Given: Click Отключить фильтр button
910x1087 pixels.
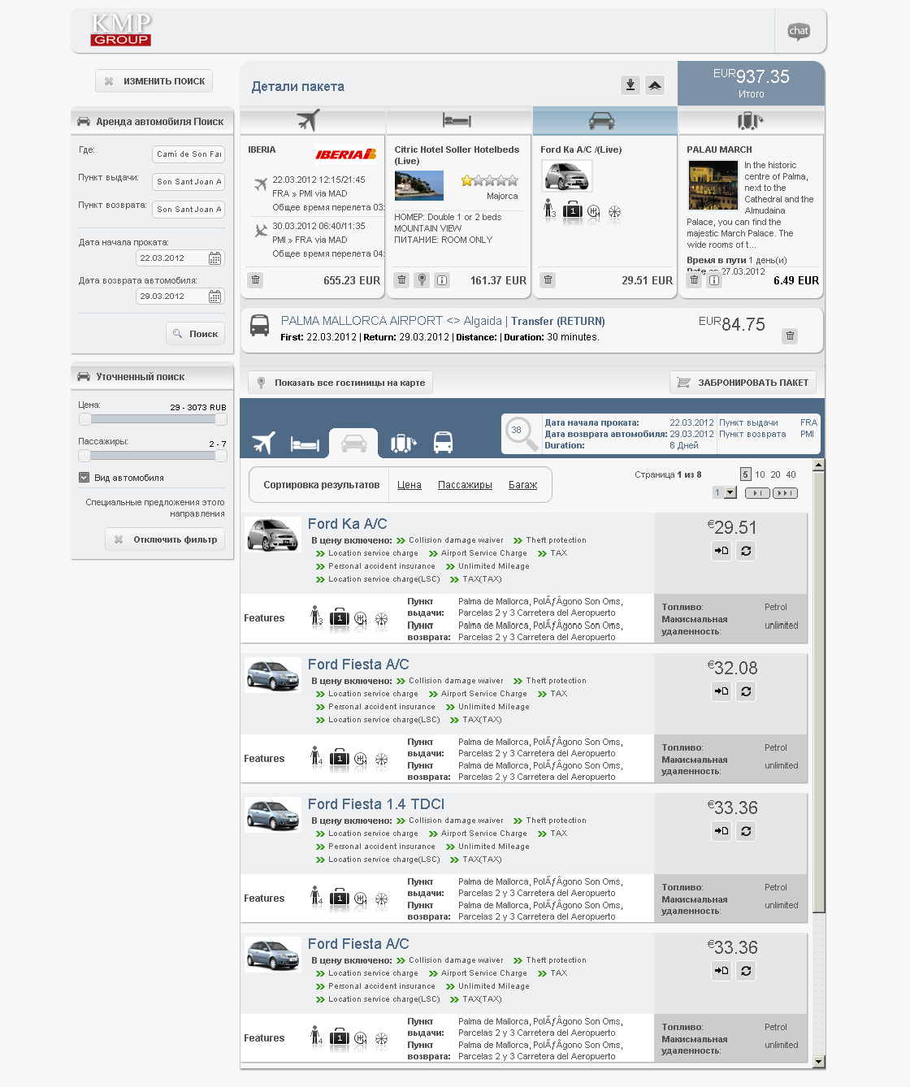Looking at the screenshot, I should 165,539.
